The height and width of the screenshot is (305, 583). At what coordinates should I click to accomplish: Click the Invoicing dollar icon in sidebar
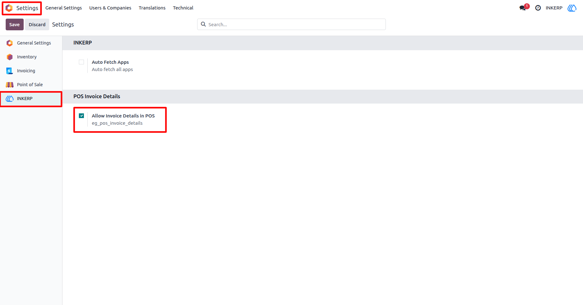10,71
